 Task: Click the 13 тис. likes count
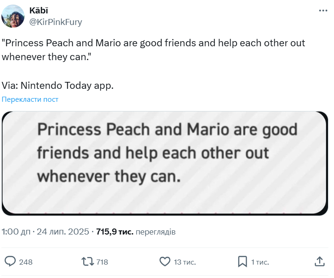click(x=184, y=262)
